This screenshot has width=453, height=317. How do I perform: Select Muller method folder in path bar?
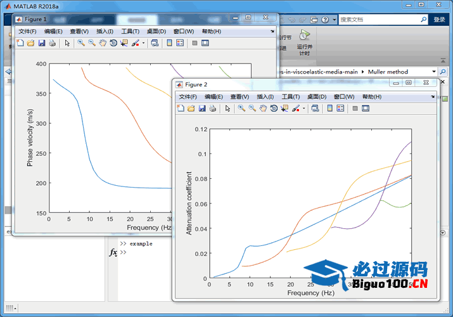[x=388, y=72]
